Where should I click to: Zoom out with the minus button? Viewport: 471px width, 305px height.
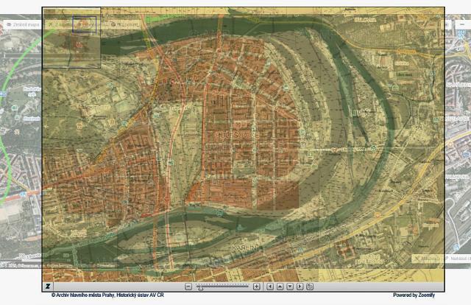pos(188,287)
